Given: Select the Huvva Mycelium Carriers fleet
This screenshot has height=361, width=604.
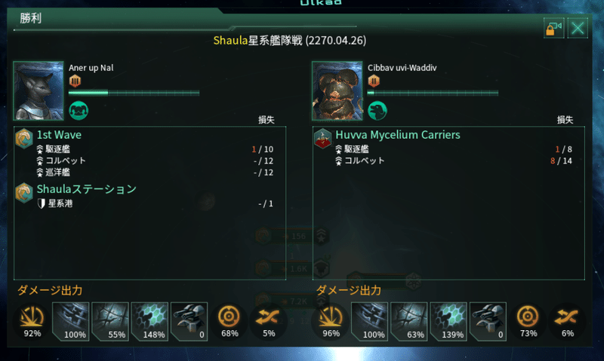Looking at the screenshot, I should click(398, 135).
